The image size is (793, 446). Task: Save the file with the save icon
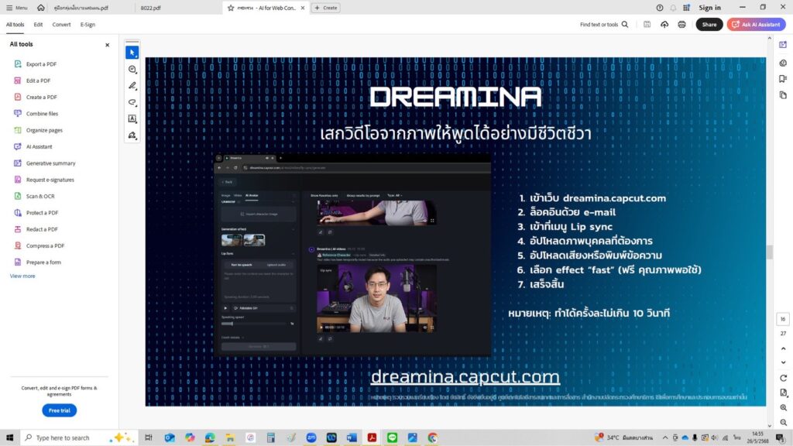pos(647,24)
